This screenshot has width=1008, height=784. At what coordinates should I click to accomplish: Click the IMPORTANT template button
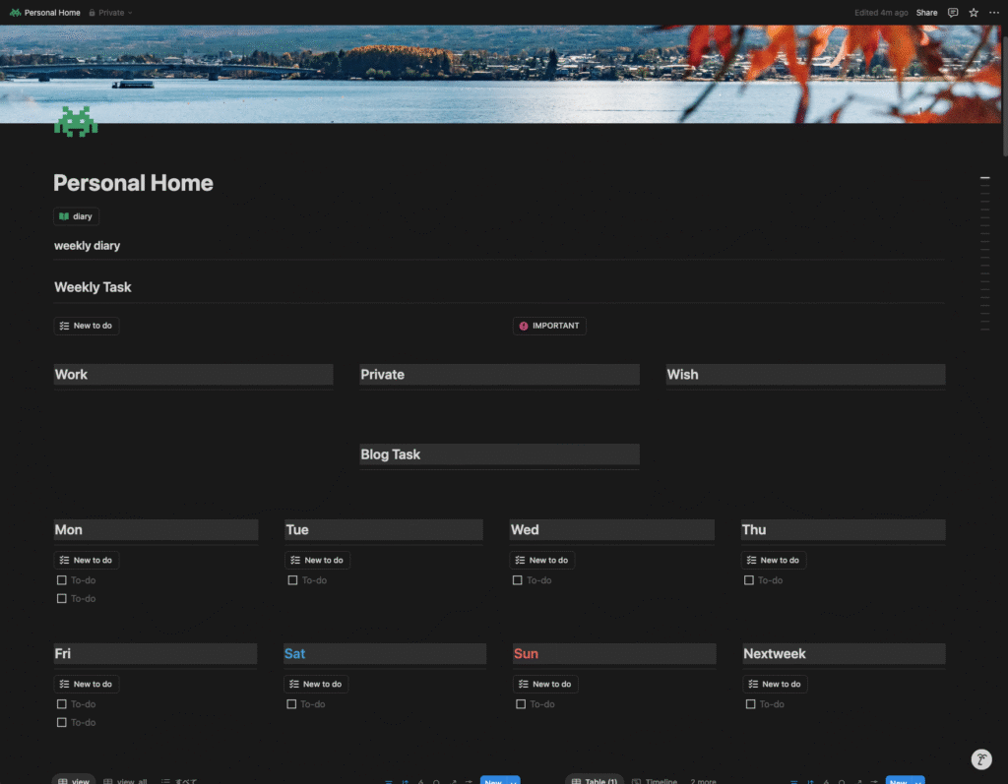549,326
